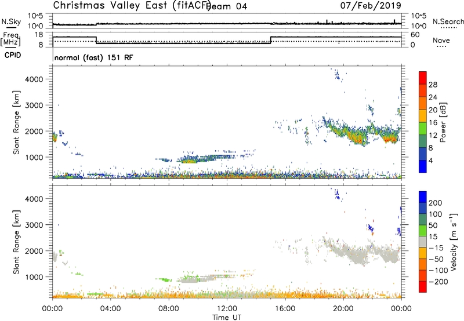
Task: Click the '20:00' time tick label
Action: 343,309
